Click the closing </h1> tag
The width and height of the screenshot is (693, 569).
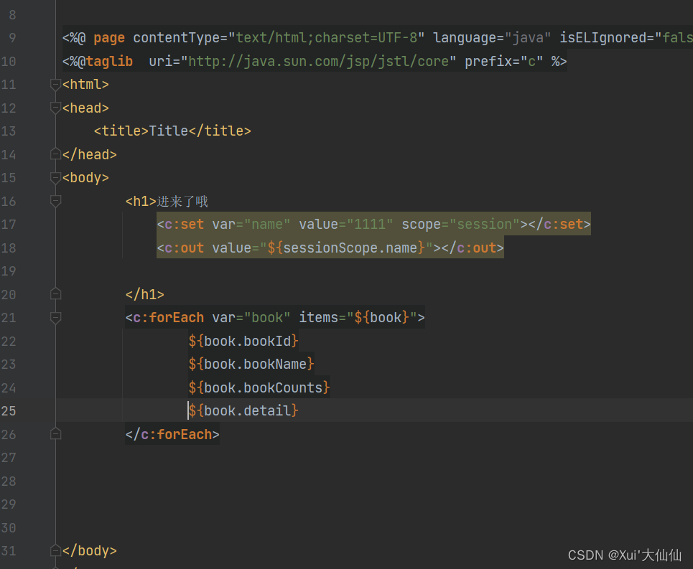coord(145,294)
